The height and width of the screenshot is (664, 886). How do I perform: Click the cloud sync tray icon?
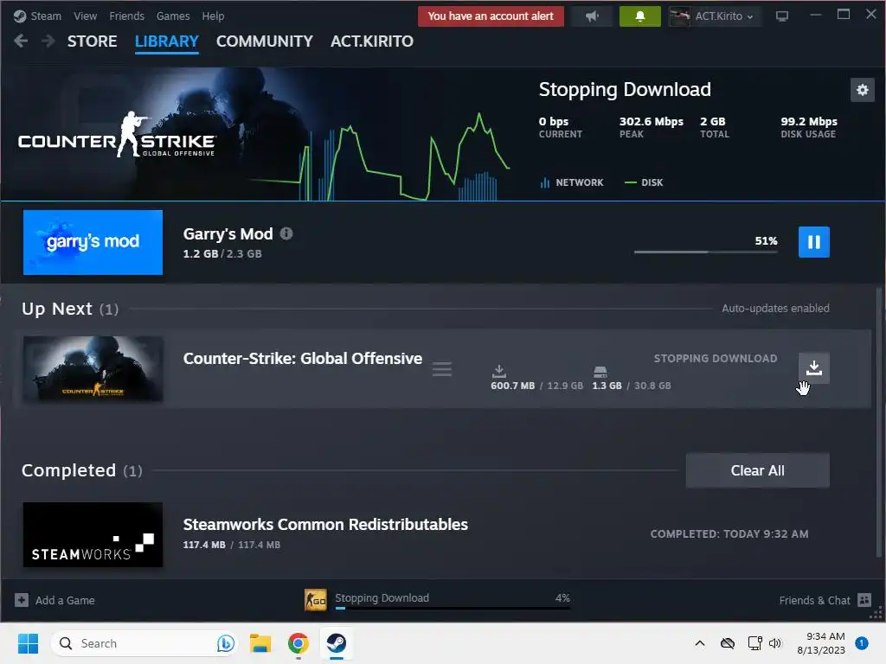pos(727,643)
